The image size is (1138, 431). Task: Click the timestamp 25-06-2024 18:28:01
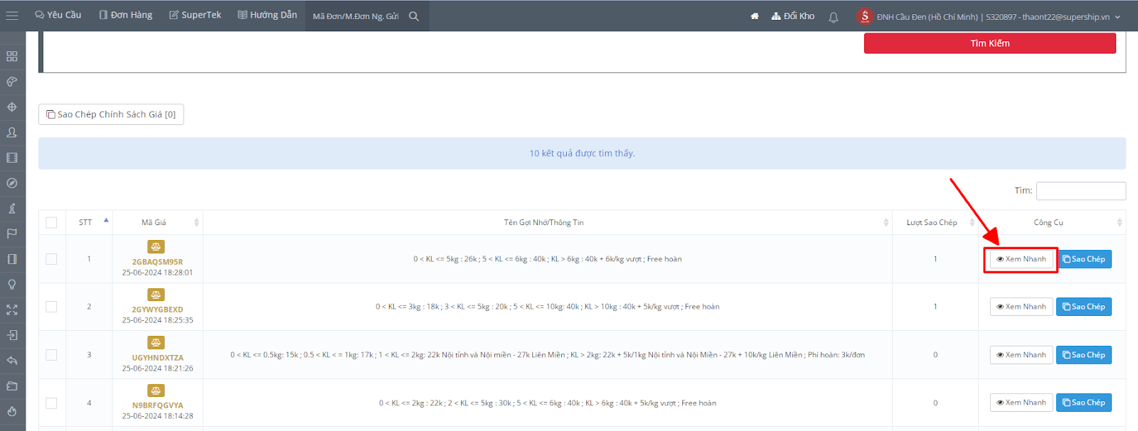157,273
